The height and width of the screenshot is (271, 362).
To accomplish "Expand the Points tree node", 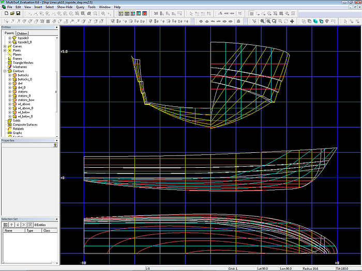I will (x=5, y=50).
